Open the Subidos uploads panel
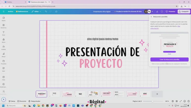The image size is (191, 108). tap(4, 48)
